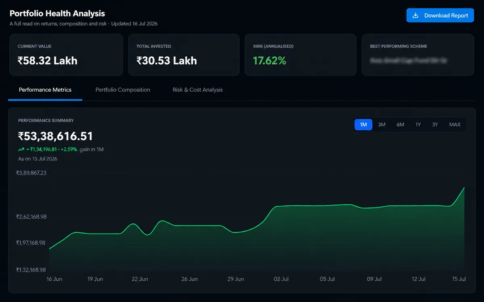This screenshot has width=484, height=302.
Task: Click the 15 Jul x-axis label
Action: [459, 279]
